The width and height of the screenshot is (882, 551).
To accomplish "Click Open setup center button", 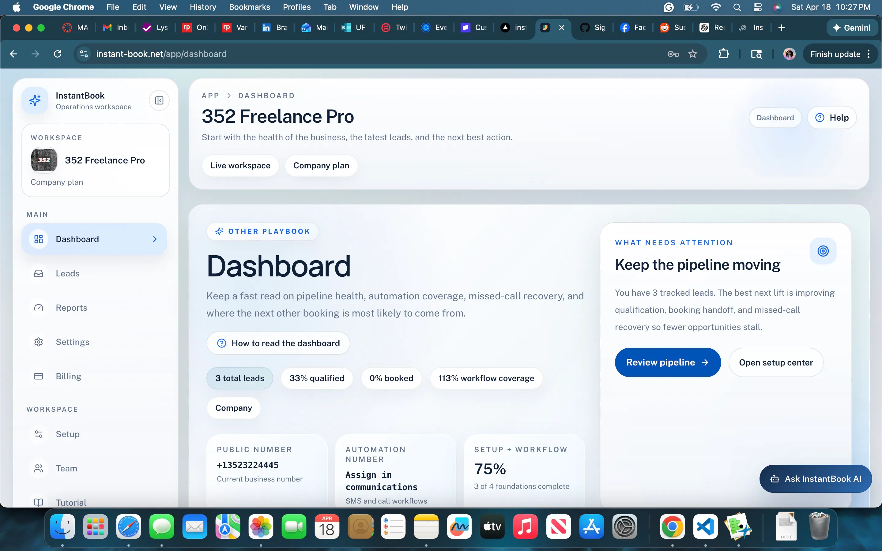I will coord(776,362).
